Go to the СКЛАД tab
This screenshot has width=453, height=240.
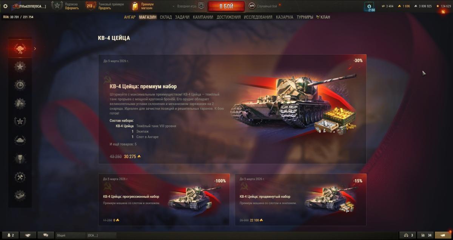point(166,17)
